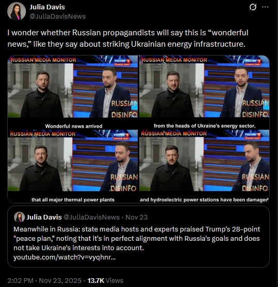This screenshot has height=287, width=278.
Task: Open the Grok slash-circle icon
Action: (253, 7)
